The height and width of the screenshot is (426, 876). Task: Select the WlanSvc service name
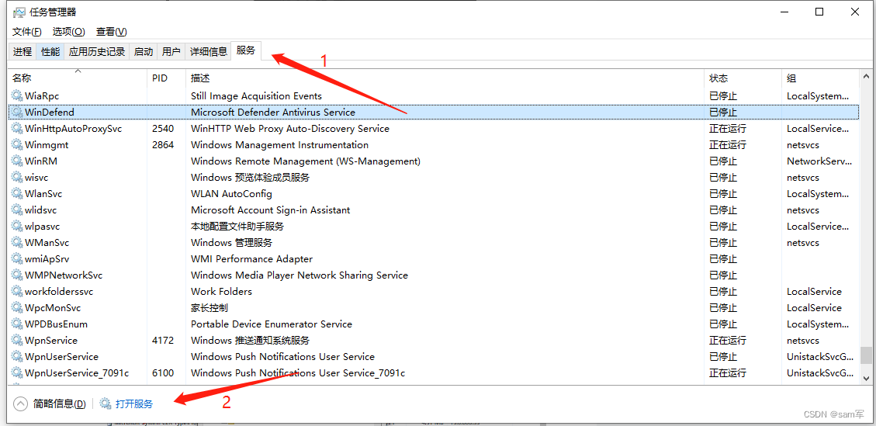pyautogui.click(x=43, y=194)
